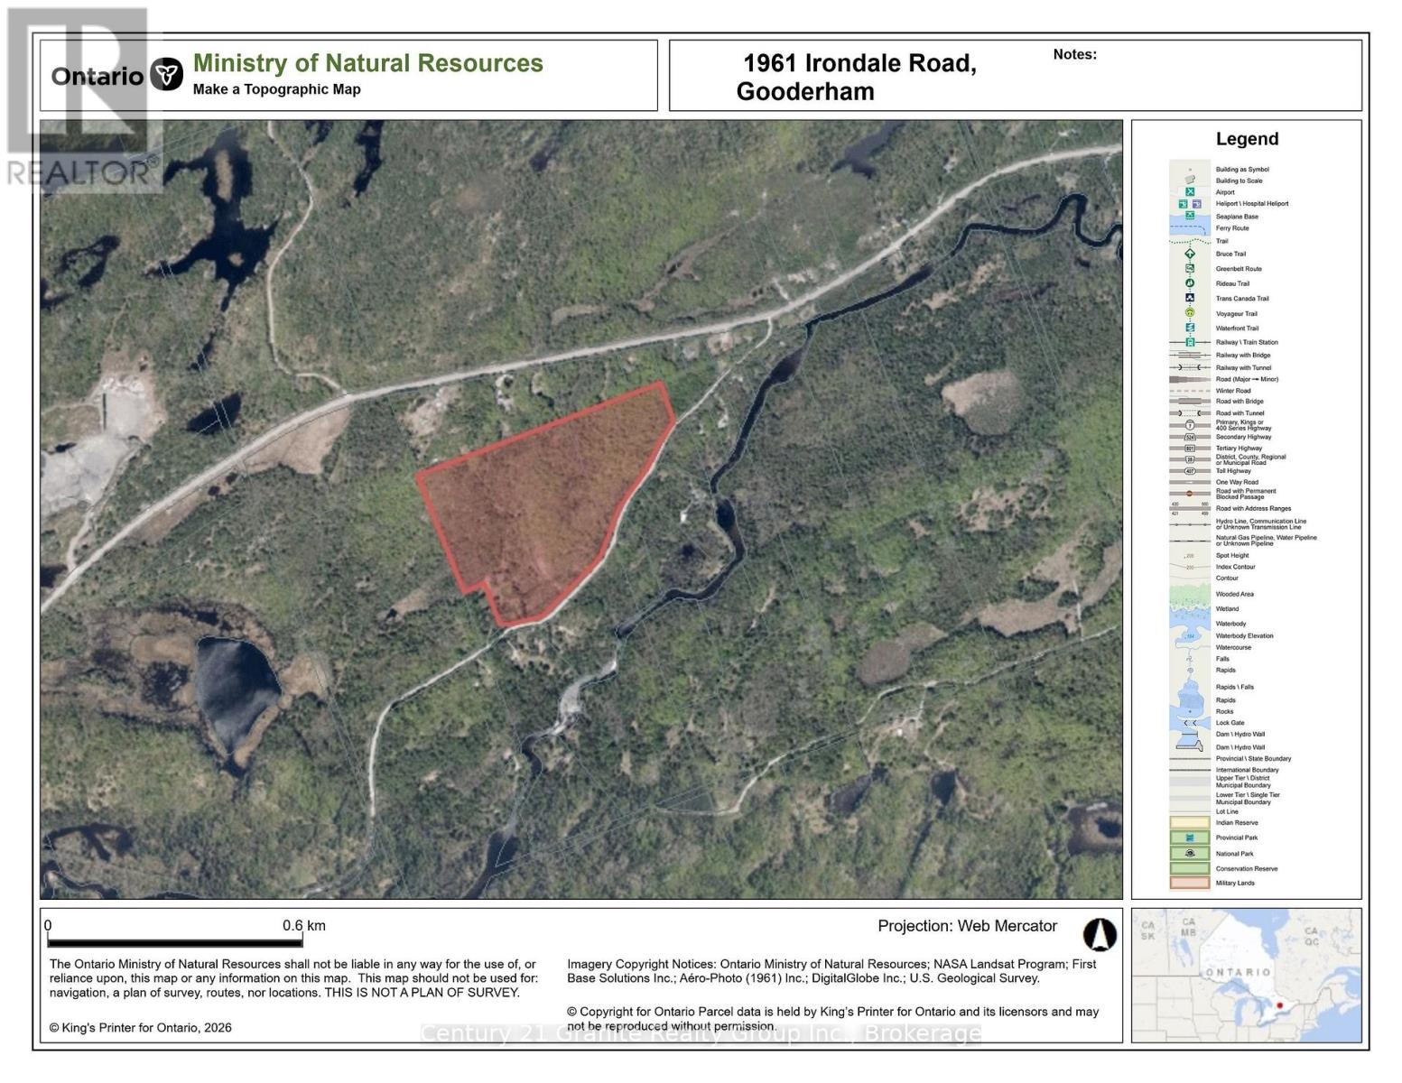This screenshot has width=1402, height=1083.
Task: Click the Ontario locator inset map
Action: (1246, 975)
